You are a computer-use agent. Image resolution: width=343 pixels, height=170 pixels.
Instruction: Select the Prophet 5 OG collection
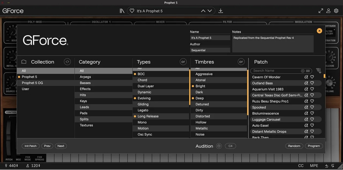pyautogui.click(x=46, y=83)
